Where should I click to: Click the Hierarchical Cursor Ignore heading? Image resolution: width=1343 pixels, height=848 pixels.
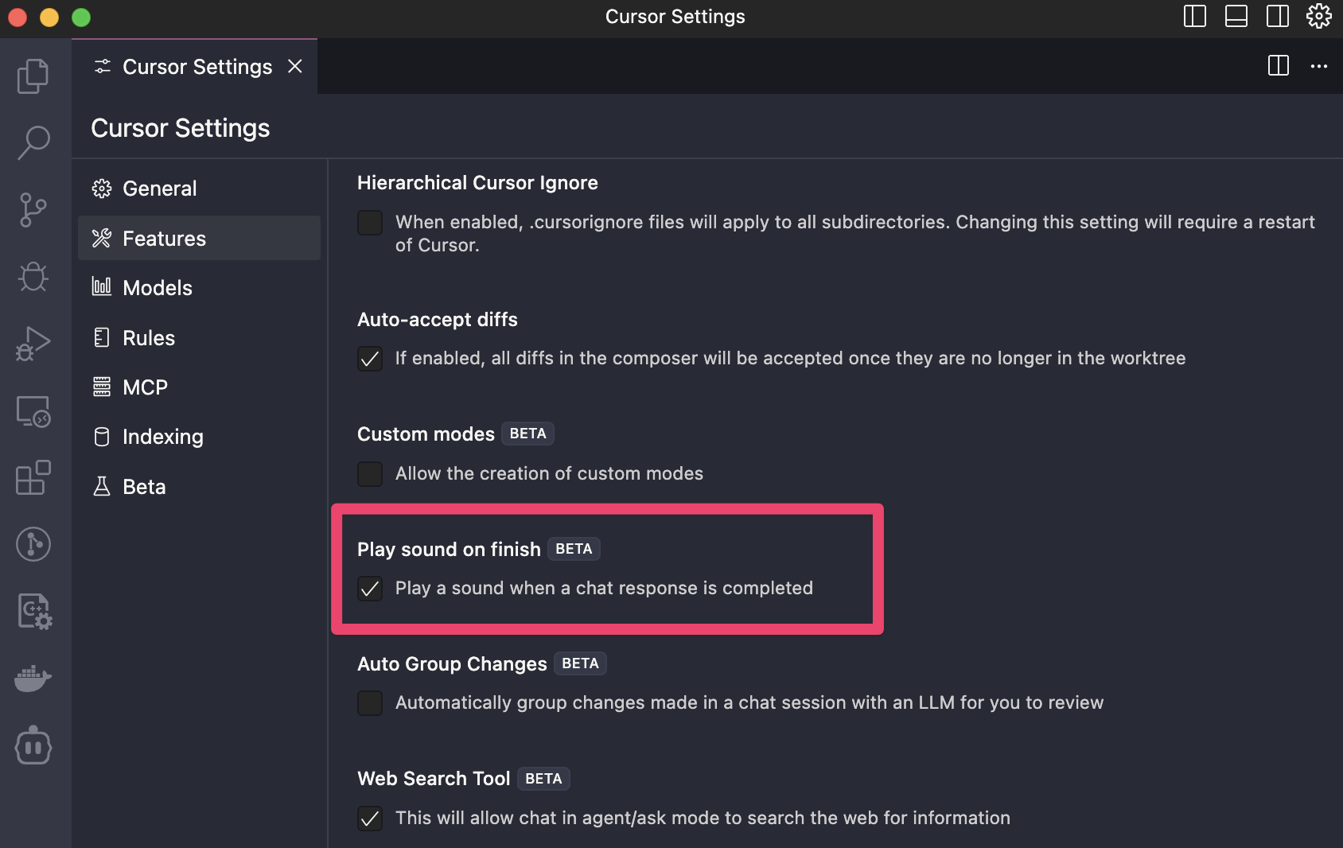tap(477, 183)
